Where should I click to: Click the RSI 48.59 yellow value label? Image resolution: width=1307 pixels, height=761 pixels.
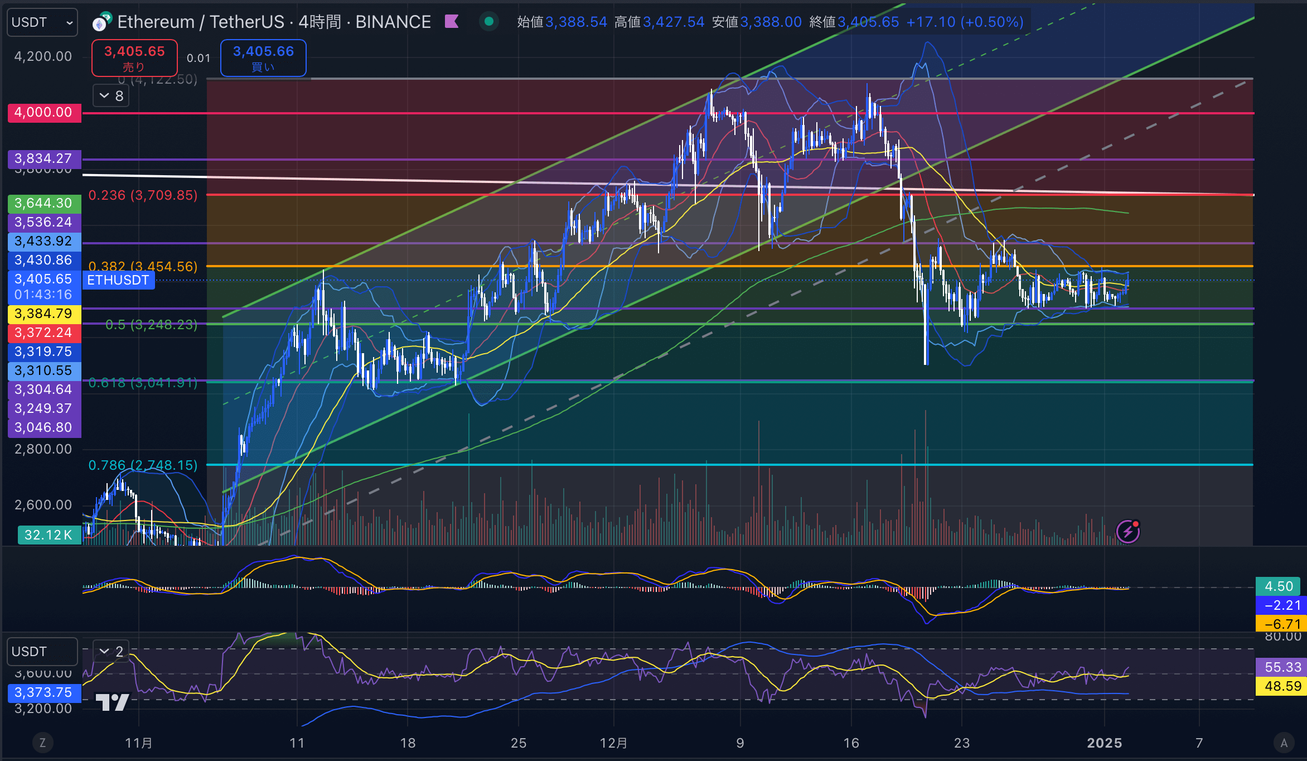coord(1281,686)
